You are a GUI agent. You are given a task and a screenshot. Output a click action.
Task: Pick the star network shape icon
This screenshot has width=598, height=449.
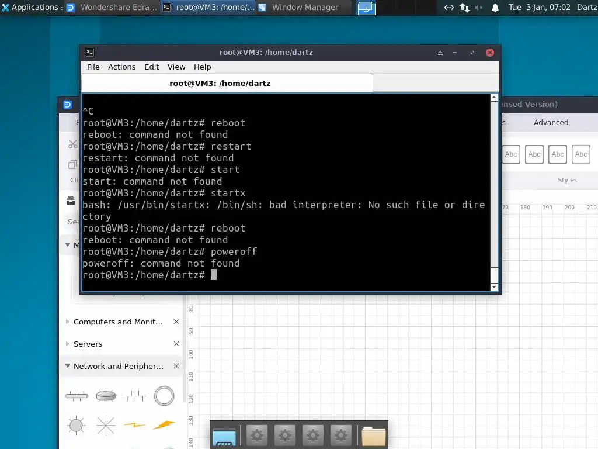106,426
